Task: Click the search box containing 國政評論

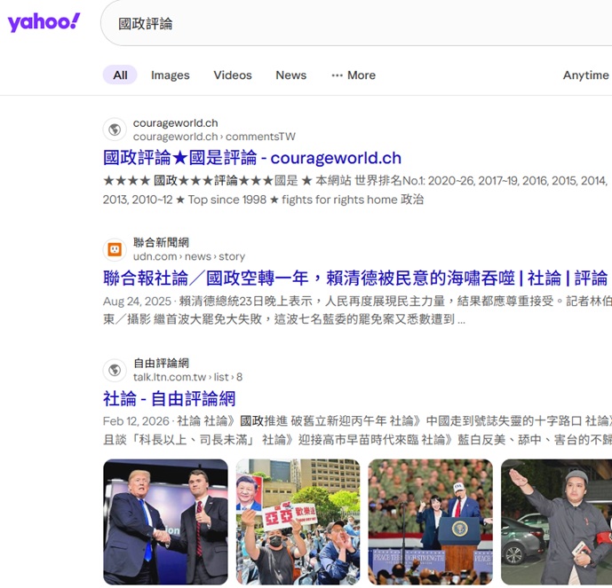Action: [355, 24]
